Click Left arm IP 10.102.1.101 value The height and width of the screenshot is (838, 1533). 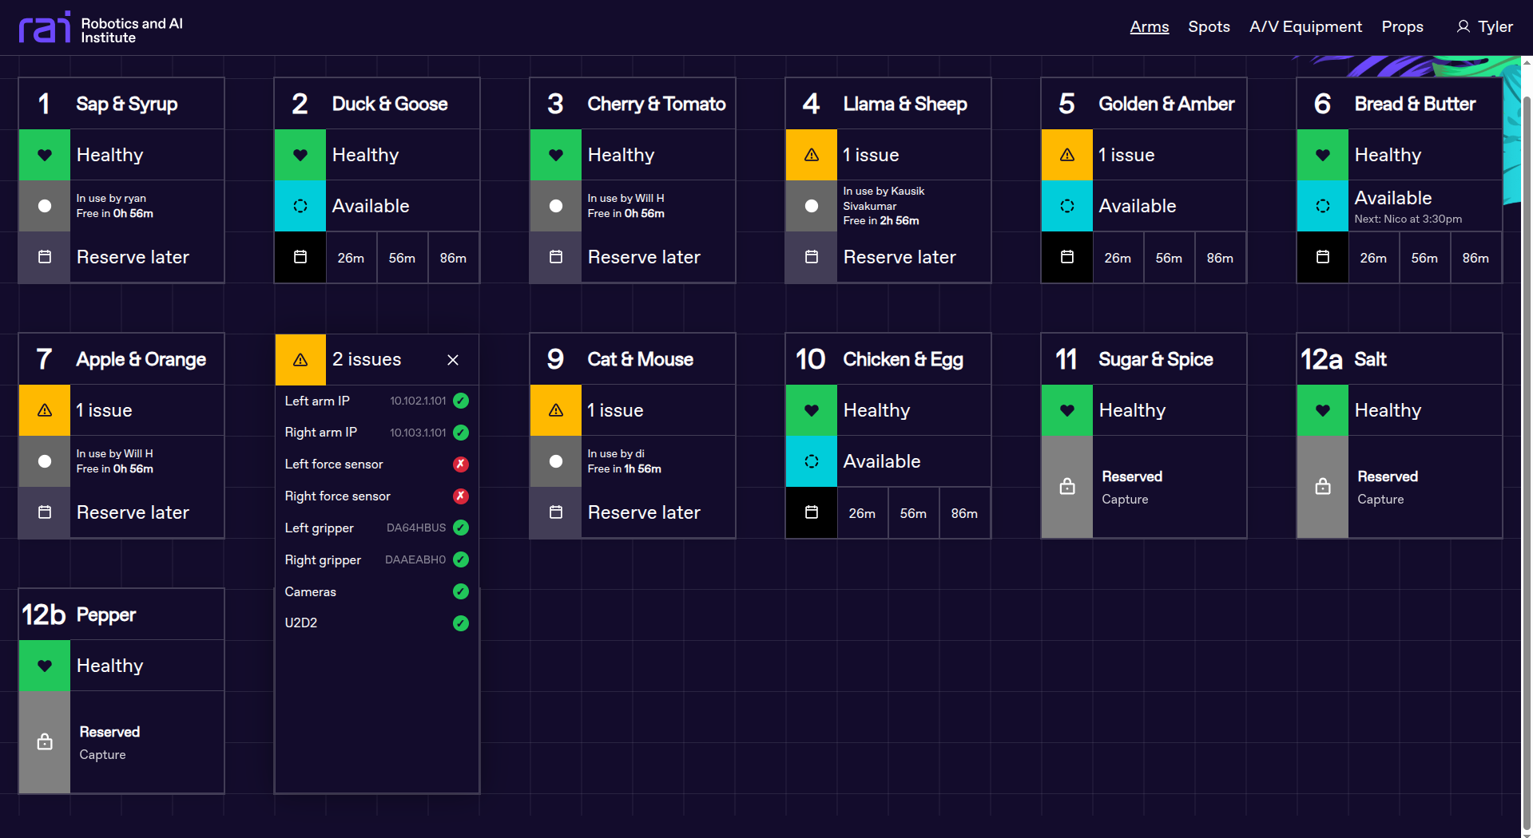coord(418,401)
